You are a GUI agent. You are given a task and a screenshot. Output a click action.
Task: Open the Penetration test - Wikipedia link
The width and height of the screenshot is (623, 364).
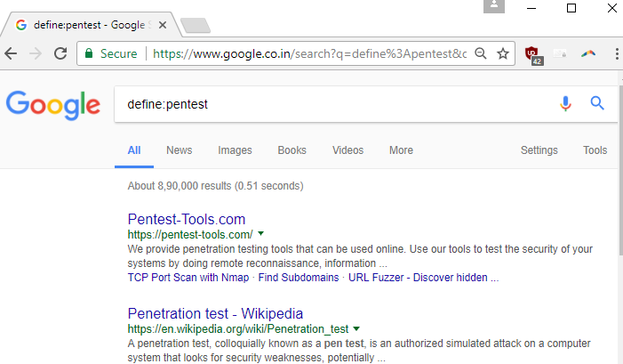[215, 313]
